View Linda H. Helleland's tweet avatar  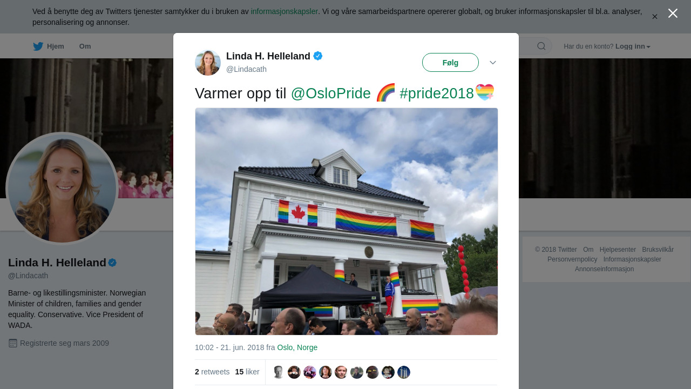click(x=208, y=63)
